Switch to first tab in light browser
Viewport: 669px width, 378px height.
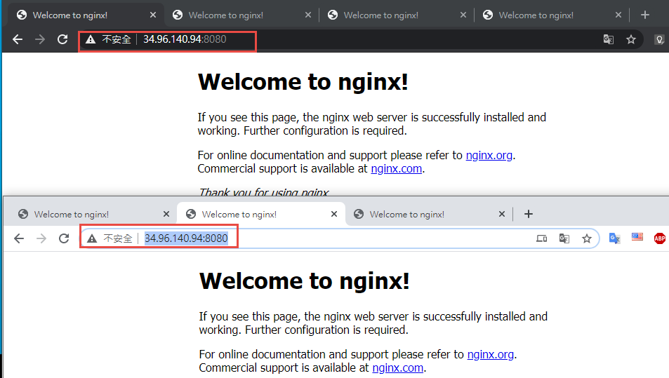(x=93, y=214)
